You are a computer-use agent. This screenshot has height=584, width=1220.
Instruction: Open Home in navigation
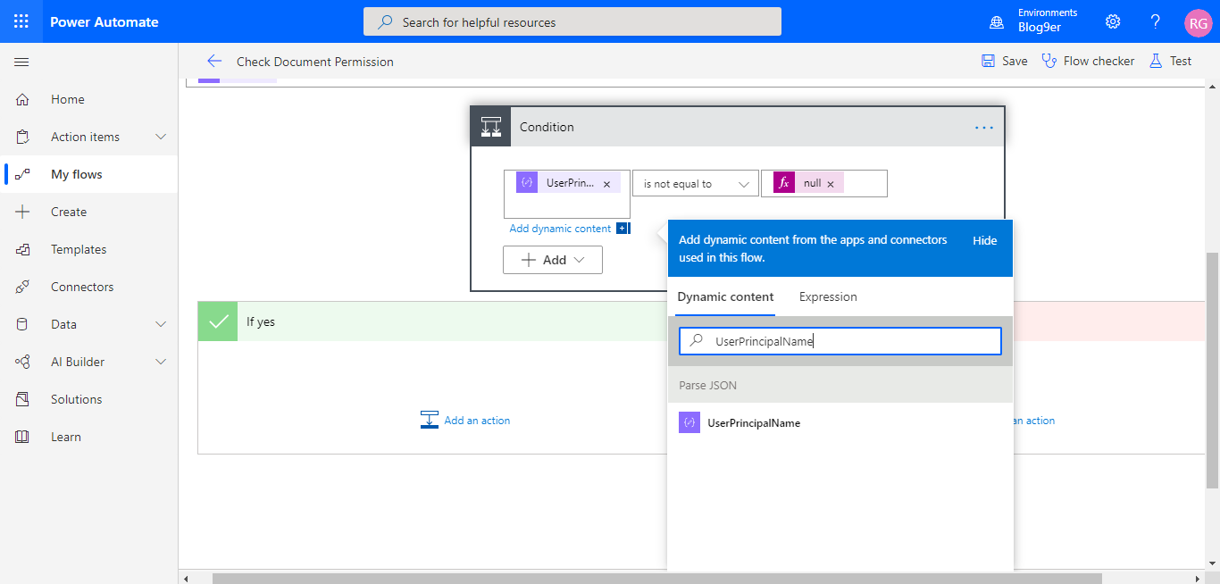[x=88, y=99]
